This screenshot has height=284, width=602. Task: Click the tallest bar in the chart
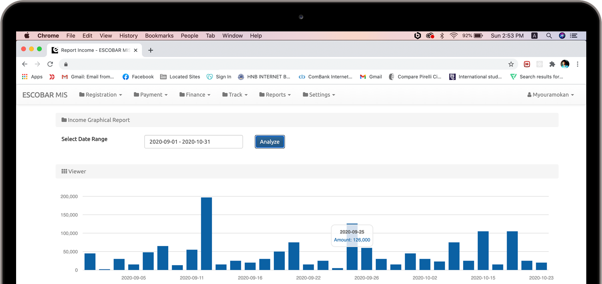(x=206, y=234)
